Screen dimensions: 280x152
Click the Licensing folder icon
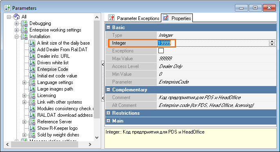[x=32, y=95]
